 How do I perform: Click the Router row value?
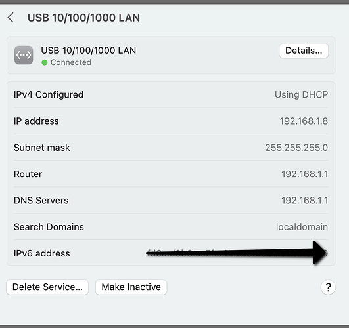point(304,174)
